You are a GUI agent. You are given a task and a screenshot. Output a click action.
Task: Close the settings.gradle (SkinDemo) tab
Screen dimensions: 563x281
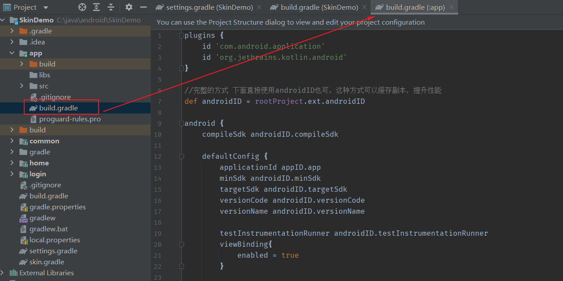259,7
